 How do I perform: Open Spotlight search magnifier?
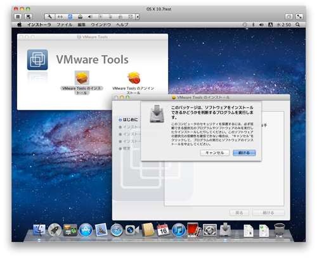point(297,25)
